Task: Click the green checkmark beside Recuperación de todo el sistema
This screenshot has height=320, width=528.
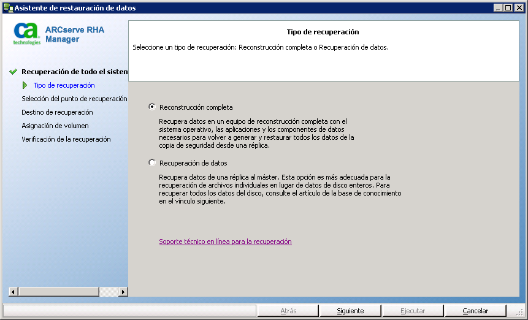Action: pyautogui.click(x=13, y=71)
